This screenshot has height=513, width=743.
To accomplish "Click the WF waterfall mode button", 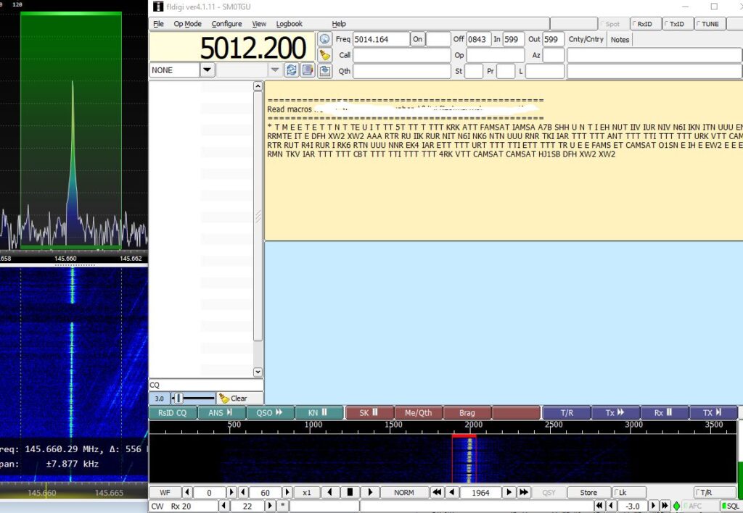I will click(165, 492).
